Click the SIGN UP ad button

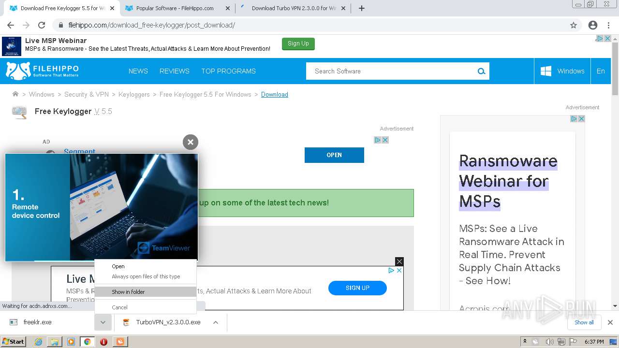click(357, 288)
